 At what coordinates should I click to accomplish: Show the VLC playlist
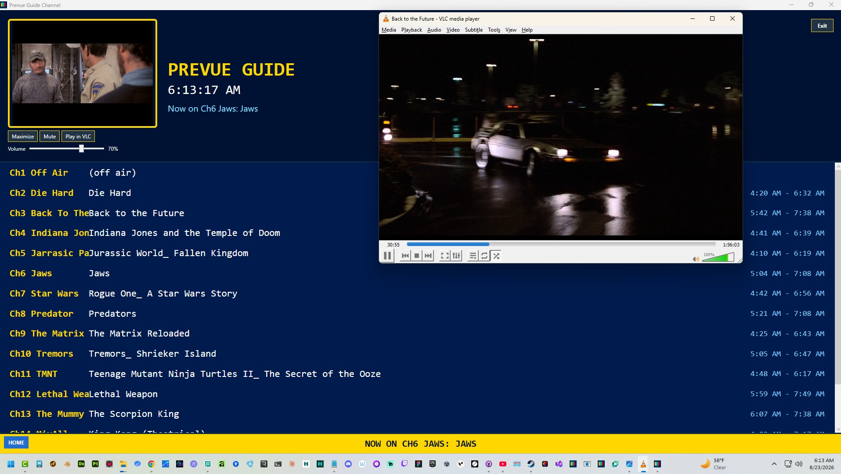tap(473, 256)
